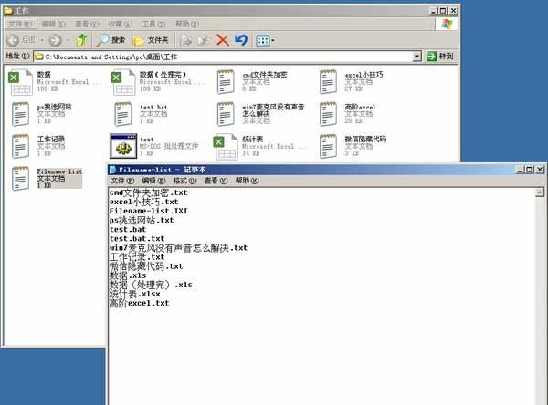Maximize the Notepad window
The image size is (548, 405).
click(x=530, y=170)
